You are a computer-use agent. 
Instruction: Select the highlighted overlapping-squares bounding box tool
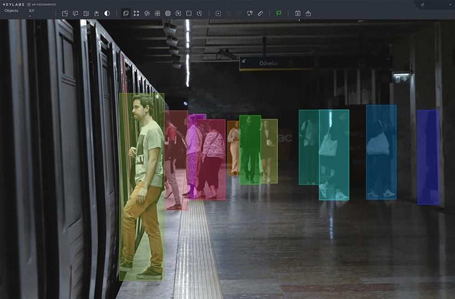click(x=125, y=13)
